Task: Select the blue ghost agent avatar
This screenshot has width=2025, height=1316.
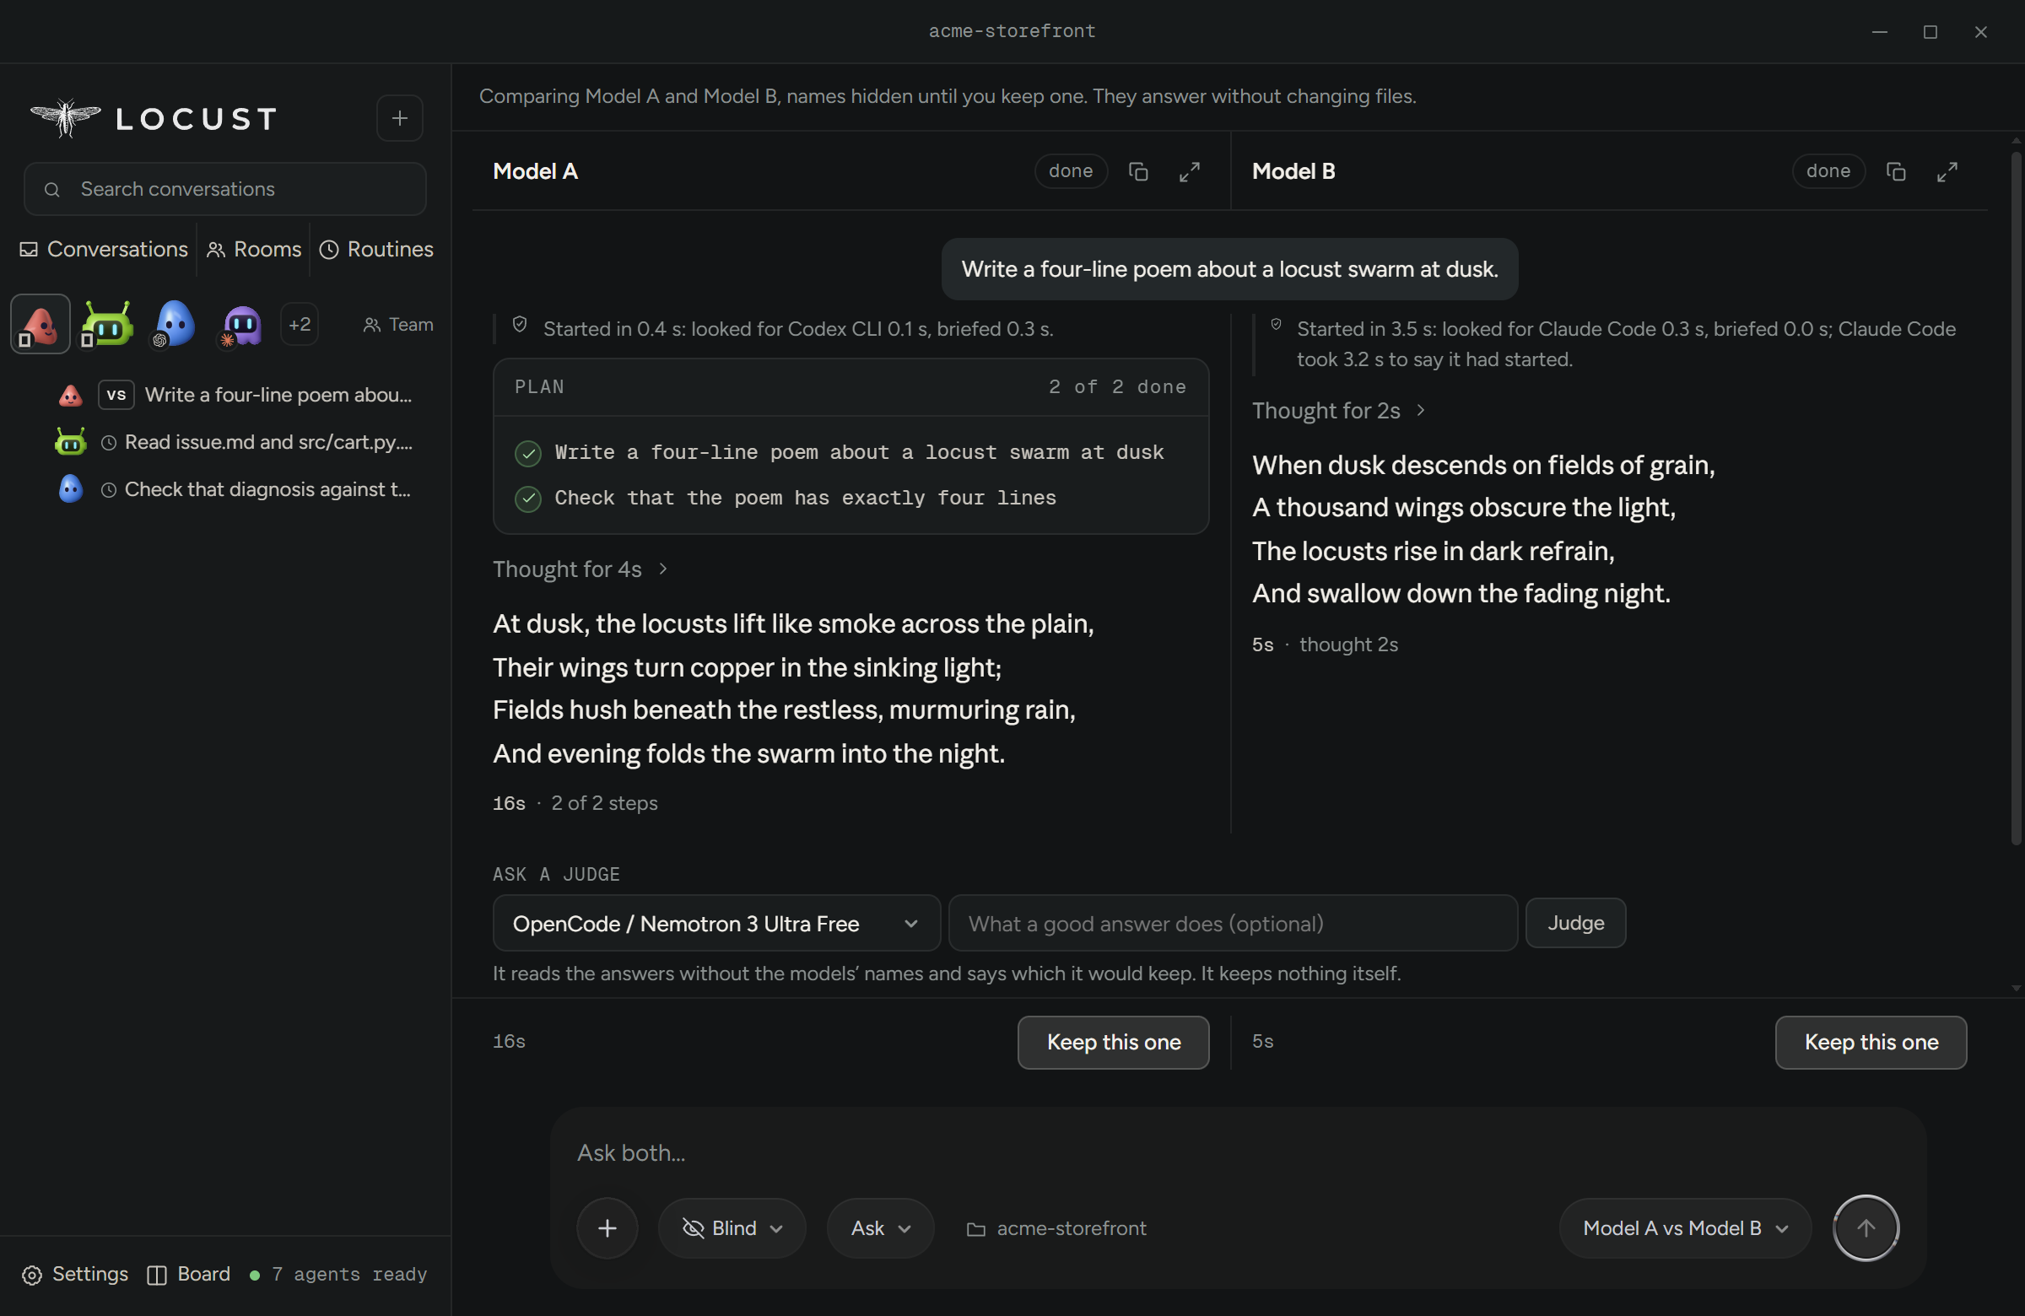Action: pos(175,324)
